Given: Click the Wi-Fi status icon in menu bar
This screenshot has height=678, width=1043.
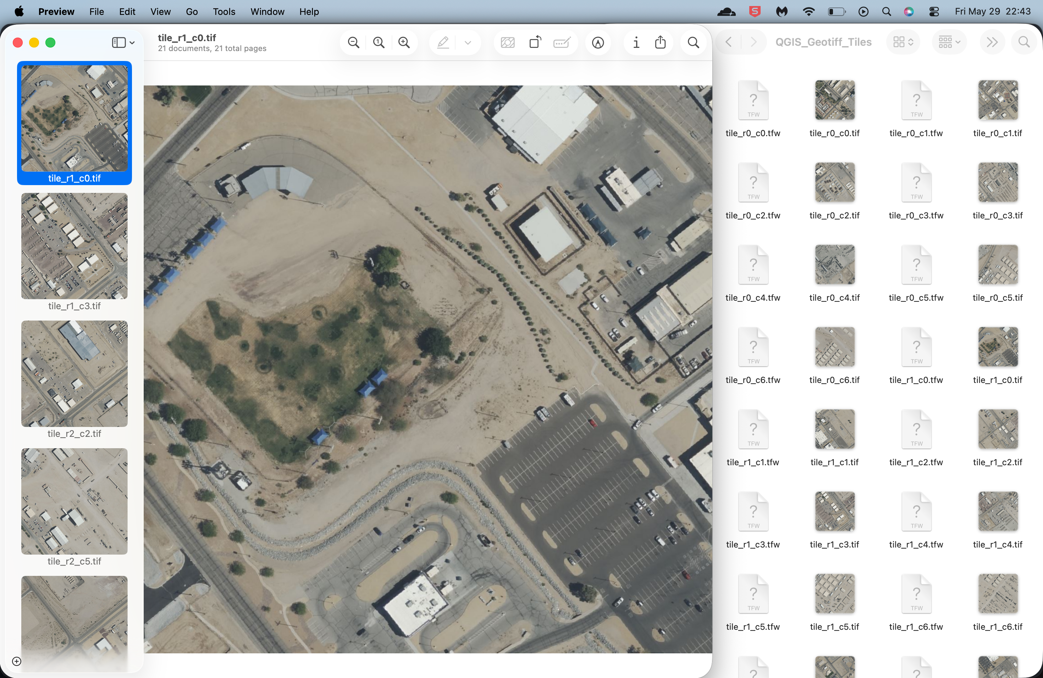Looking at the screenshot, I should tap(809, 11).
